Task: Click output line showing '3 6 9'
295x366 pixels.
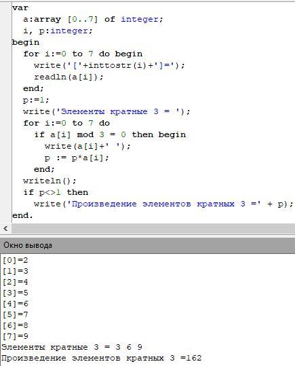Action: tap(72, 348)
